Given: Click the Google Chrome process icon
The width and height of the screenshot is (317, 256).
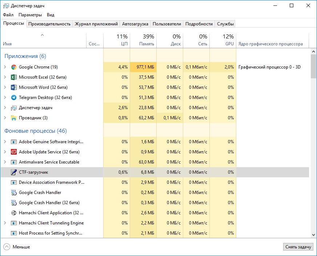Looking at the screenshot, I should point(14,67).
